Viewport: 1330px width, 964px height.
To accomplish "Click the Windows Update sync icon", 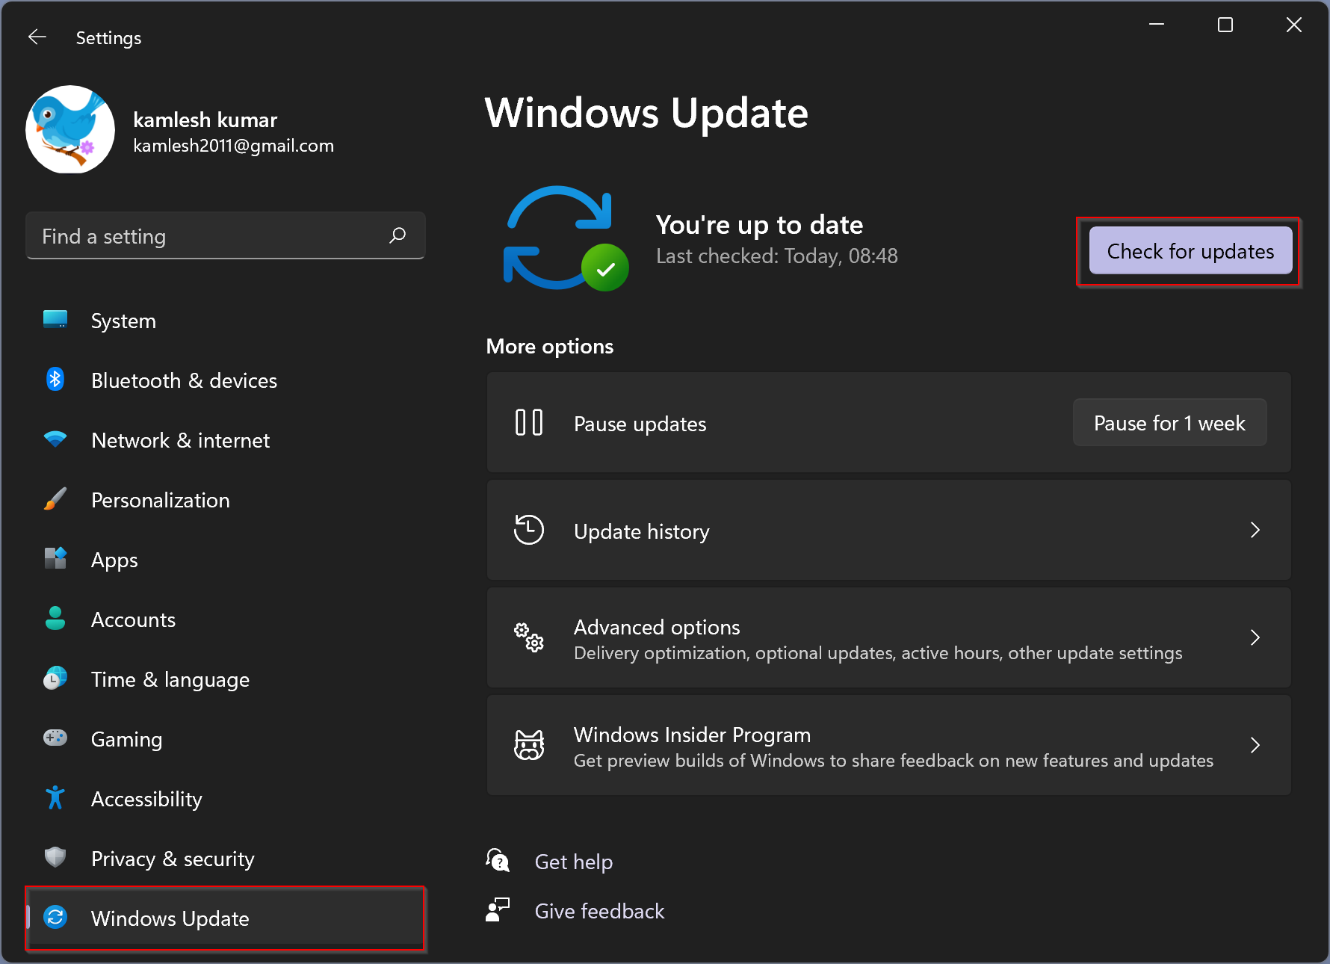I will tap(55, 918).
